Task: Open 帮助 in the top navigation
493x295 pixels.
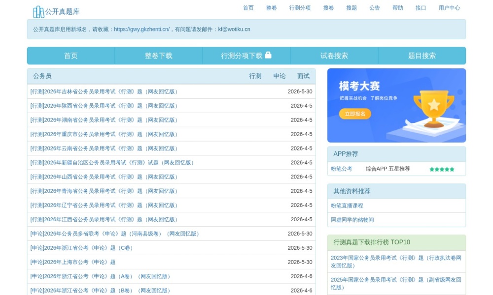Action: click(398, 8)
